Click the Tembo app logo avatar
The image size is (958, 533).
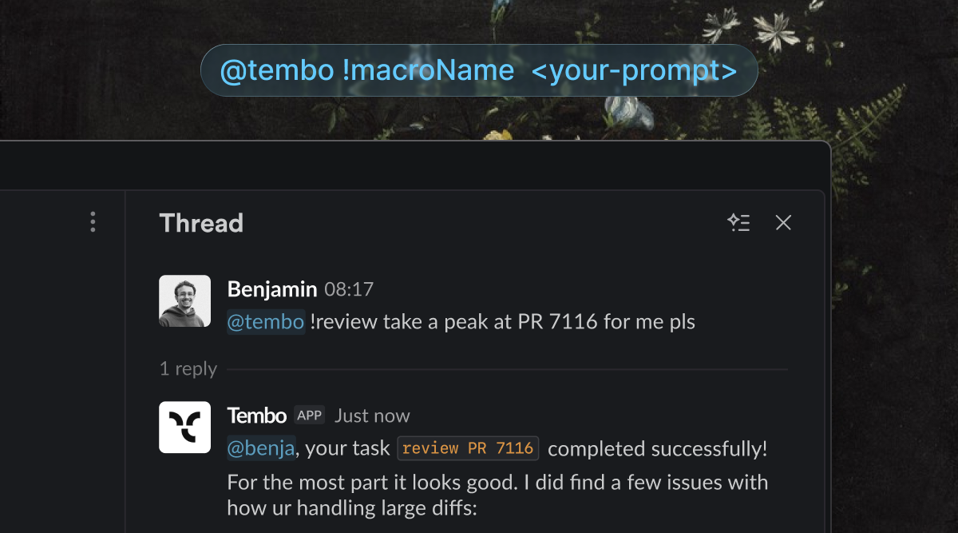184,428
